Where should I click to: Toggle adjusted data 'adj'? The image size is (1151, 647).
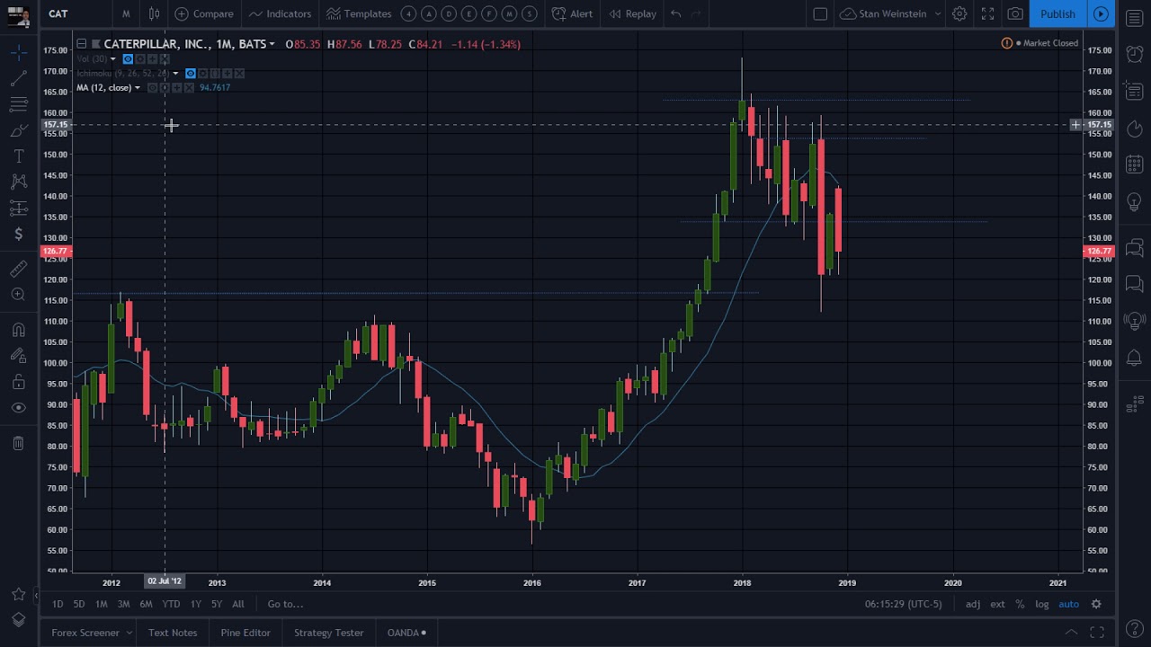click(973, 604)
